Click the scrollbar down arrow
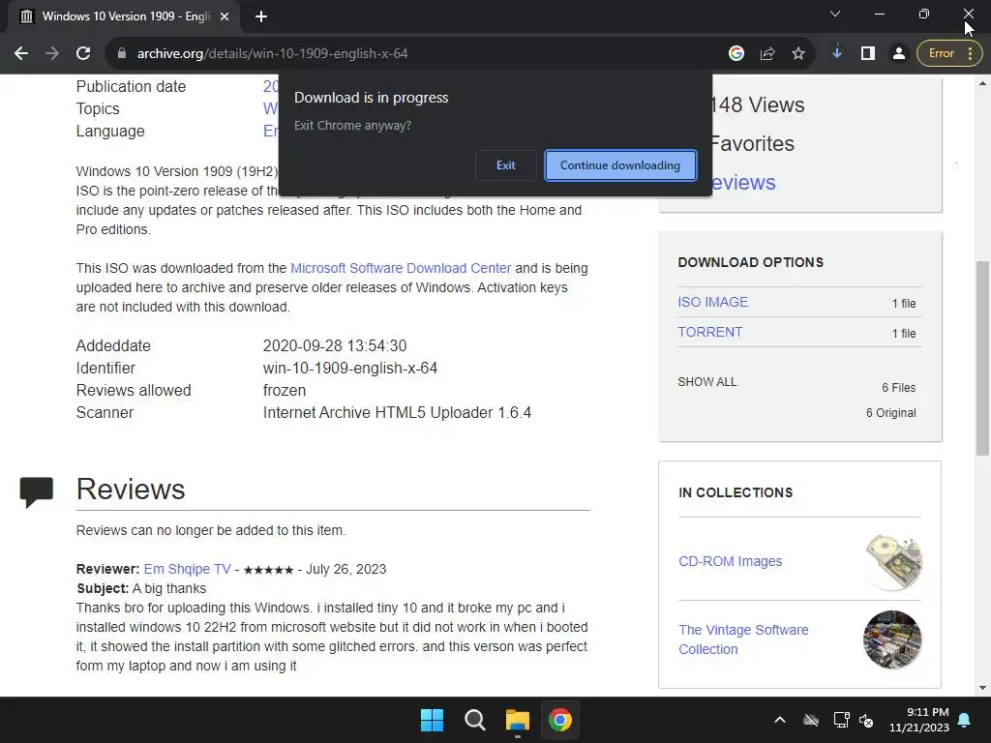 (x=982, y=688)
